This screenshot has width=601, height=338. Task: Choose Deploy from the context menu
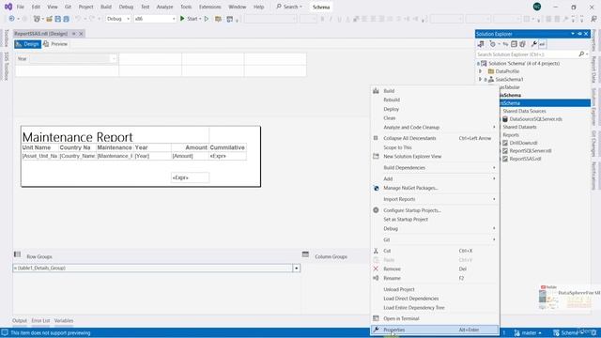tap(434, 109)
